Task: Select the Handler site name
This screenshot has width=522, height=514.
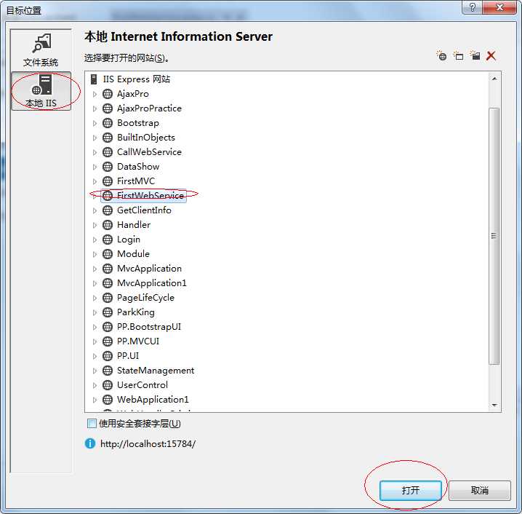Action: click(x=134, y=225)
